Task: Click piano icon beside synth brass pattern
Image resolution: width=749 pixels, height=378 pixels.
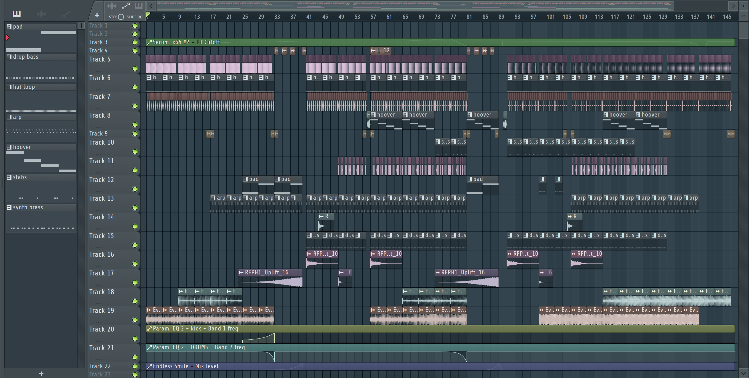Action: 9,207
